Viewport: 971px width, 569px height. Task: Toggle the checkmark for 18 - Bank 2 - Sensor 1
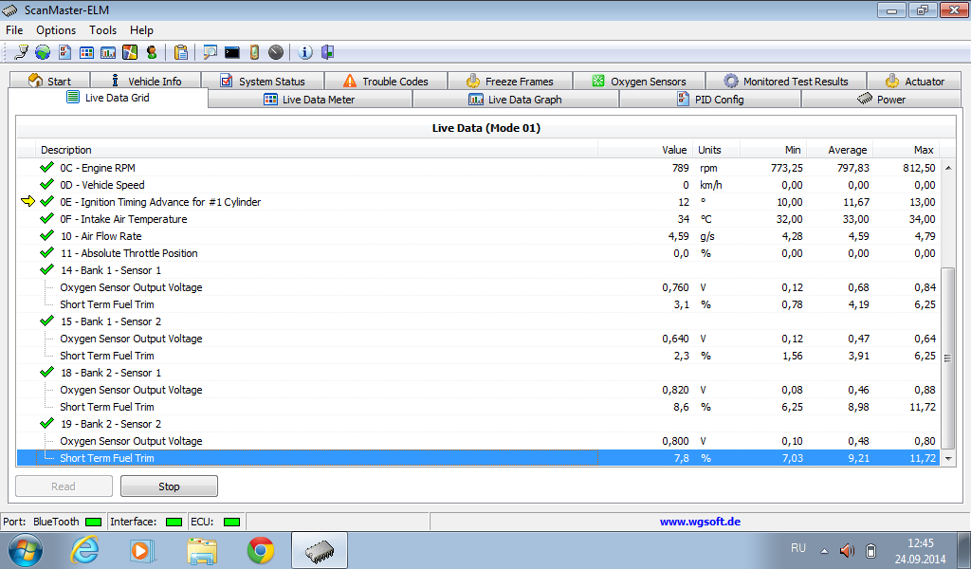click(46, 373)
